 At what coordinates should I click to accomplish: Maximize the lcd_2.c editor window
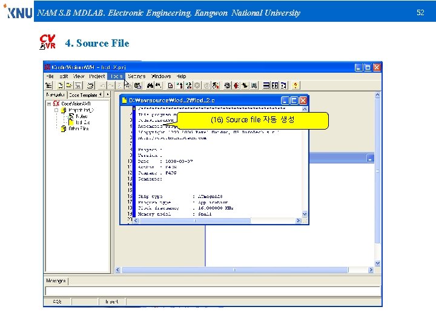pyautogui.click(x=294, y=101)
